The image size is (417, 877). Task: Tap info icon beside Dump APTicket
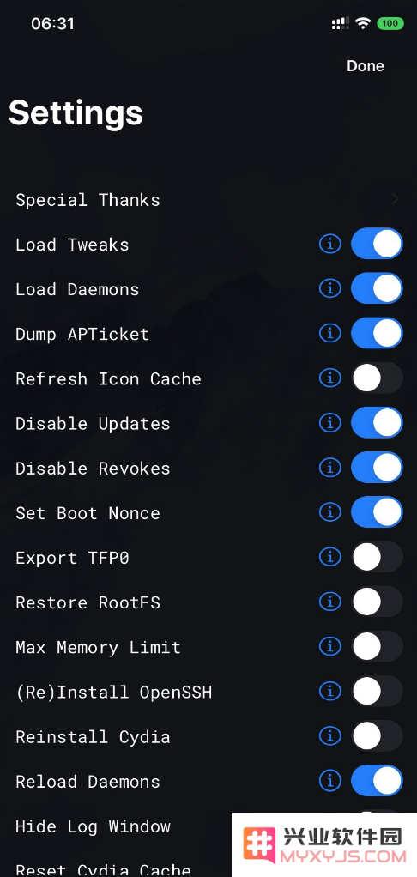[329, 333]
